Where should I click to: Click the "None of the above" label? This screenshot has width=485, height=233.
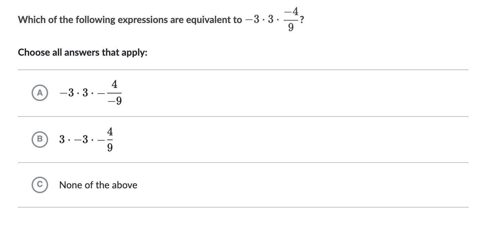pos(98,185)
